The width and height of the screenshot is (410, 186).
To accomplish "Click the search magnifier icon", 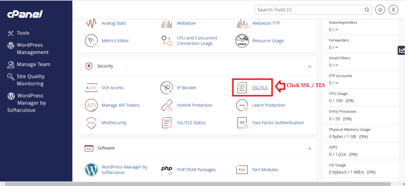I will tap(367, 10).
